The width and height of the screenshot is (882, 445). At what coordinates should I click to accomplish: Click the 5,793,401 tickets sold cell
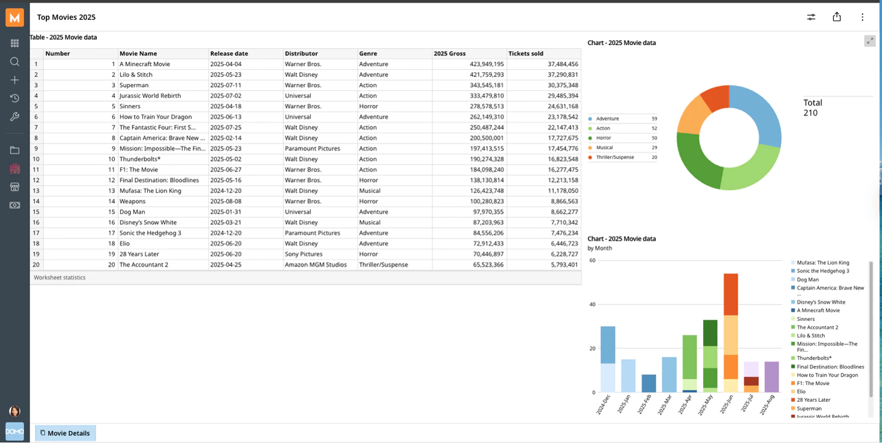pyautogui.click(x=544, y=265)
